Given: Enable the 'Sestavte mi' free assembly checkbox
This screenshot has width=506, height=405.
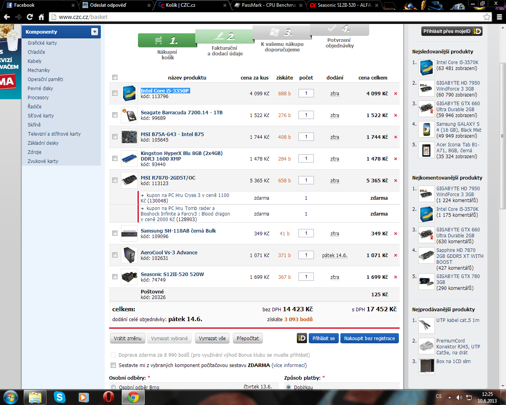Looking at the screenshot, I should click(x=113, y=365).
